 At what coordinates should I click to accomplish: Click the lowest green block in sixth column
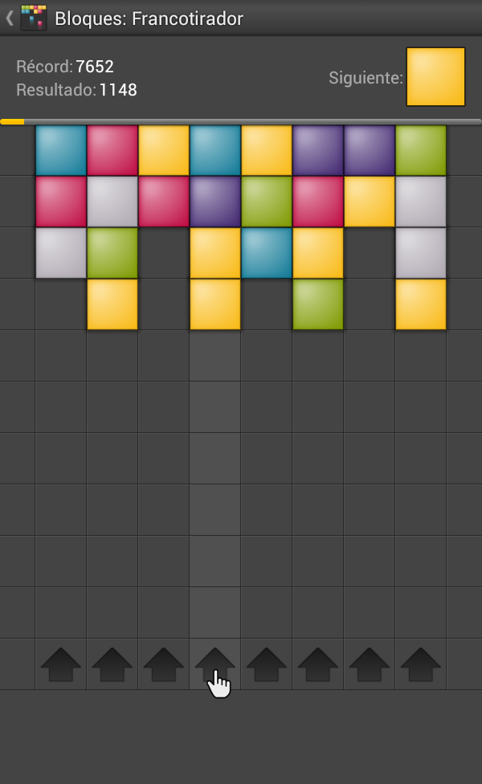click(x=318, y=304)
